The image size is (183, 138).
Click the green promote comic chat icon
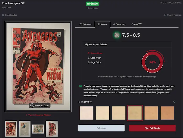point(81,86)
